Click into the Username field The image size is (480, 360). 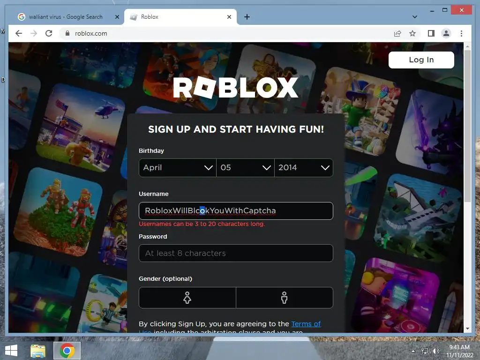point(236,211)
